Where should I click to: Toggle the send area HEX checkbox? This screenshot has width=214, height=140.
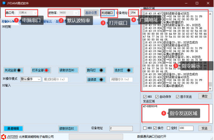[145, 128]
